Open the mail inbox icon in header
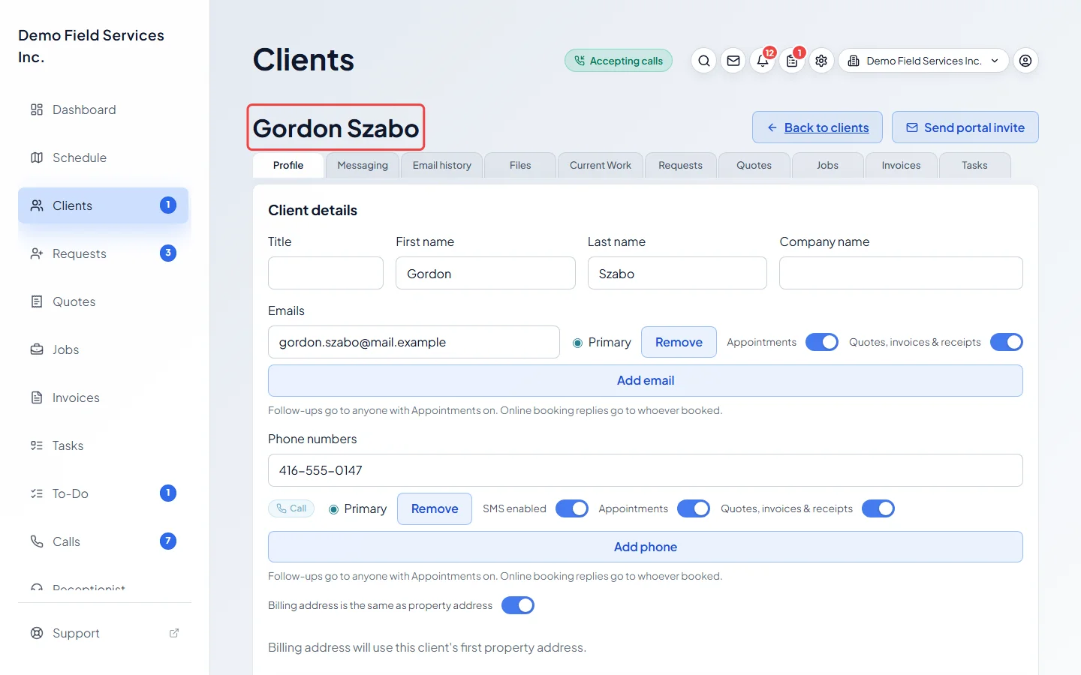Screen dimensions: 1081x675 (733, 61)
